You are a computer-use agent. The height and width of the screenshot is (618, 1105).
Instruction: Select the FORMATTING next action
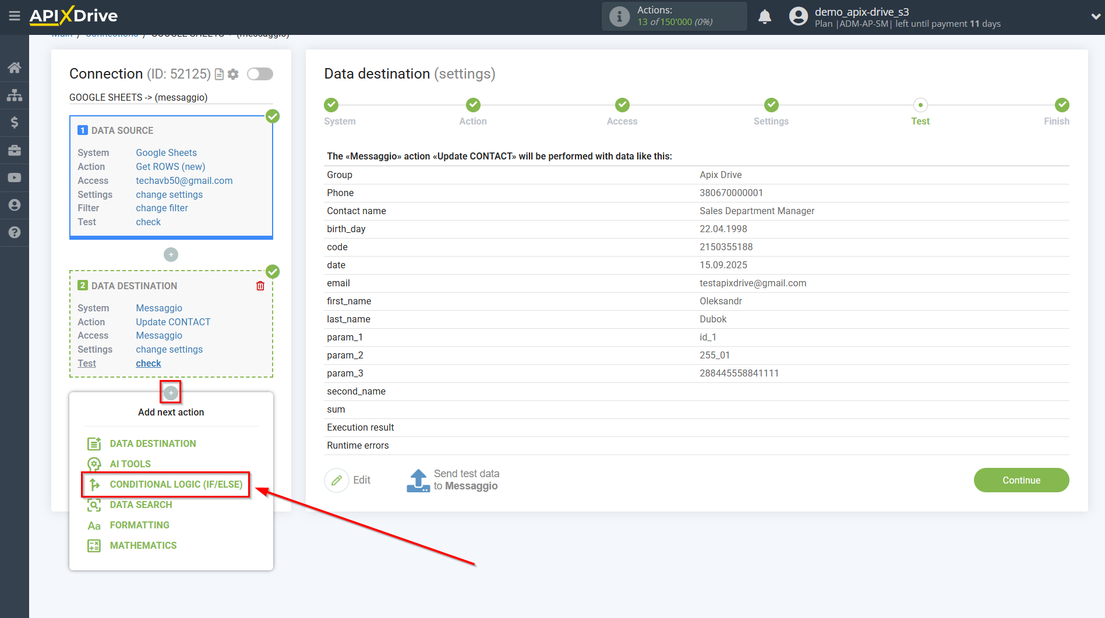139,525
